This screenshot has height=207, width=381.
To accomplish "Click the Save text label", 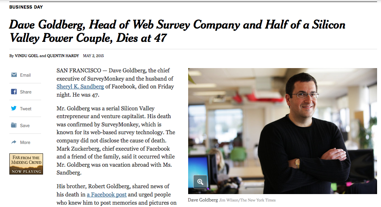I will [25, 125].
